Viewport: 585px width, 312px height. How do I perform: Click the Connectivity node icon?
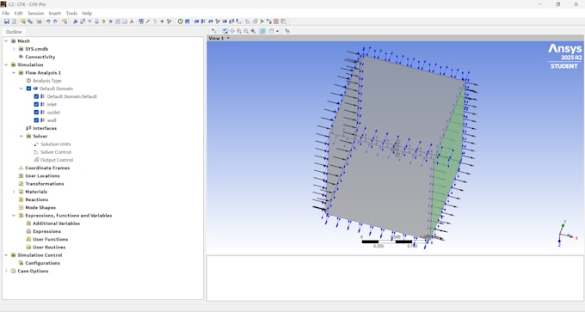pyautogui.click(x=21, y=57)
